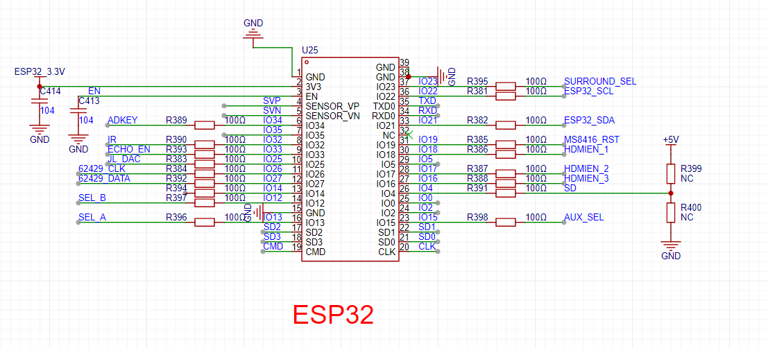Select the R400 designator
Image resolution: width=768 pixels, height=348 pixels.
coord(691,208)
